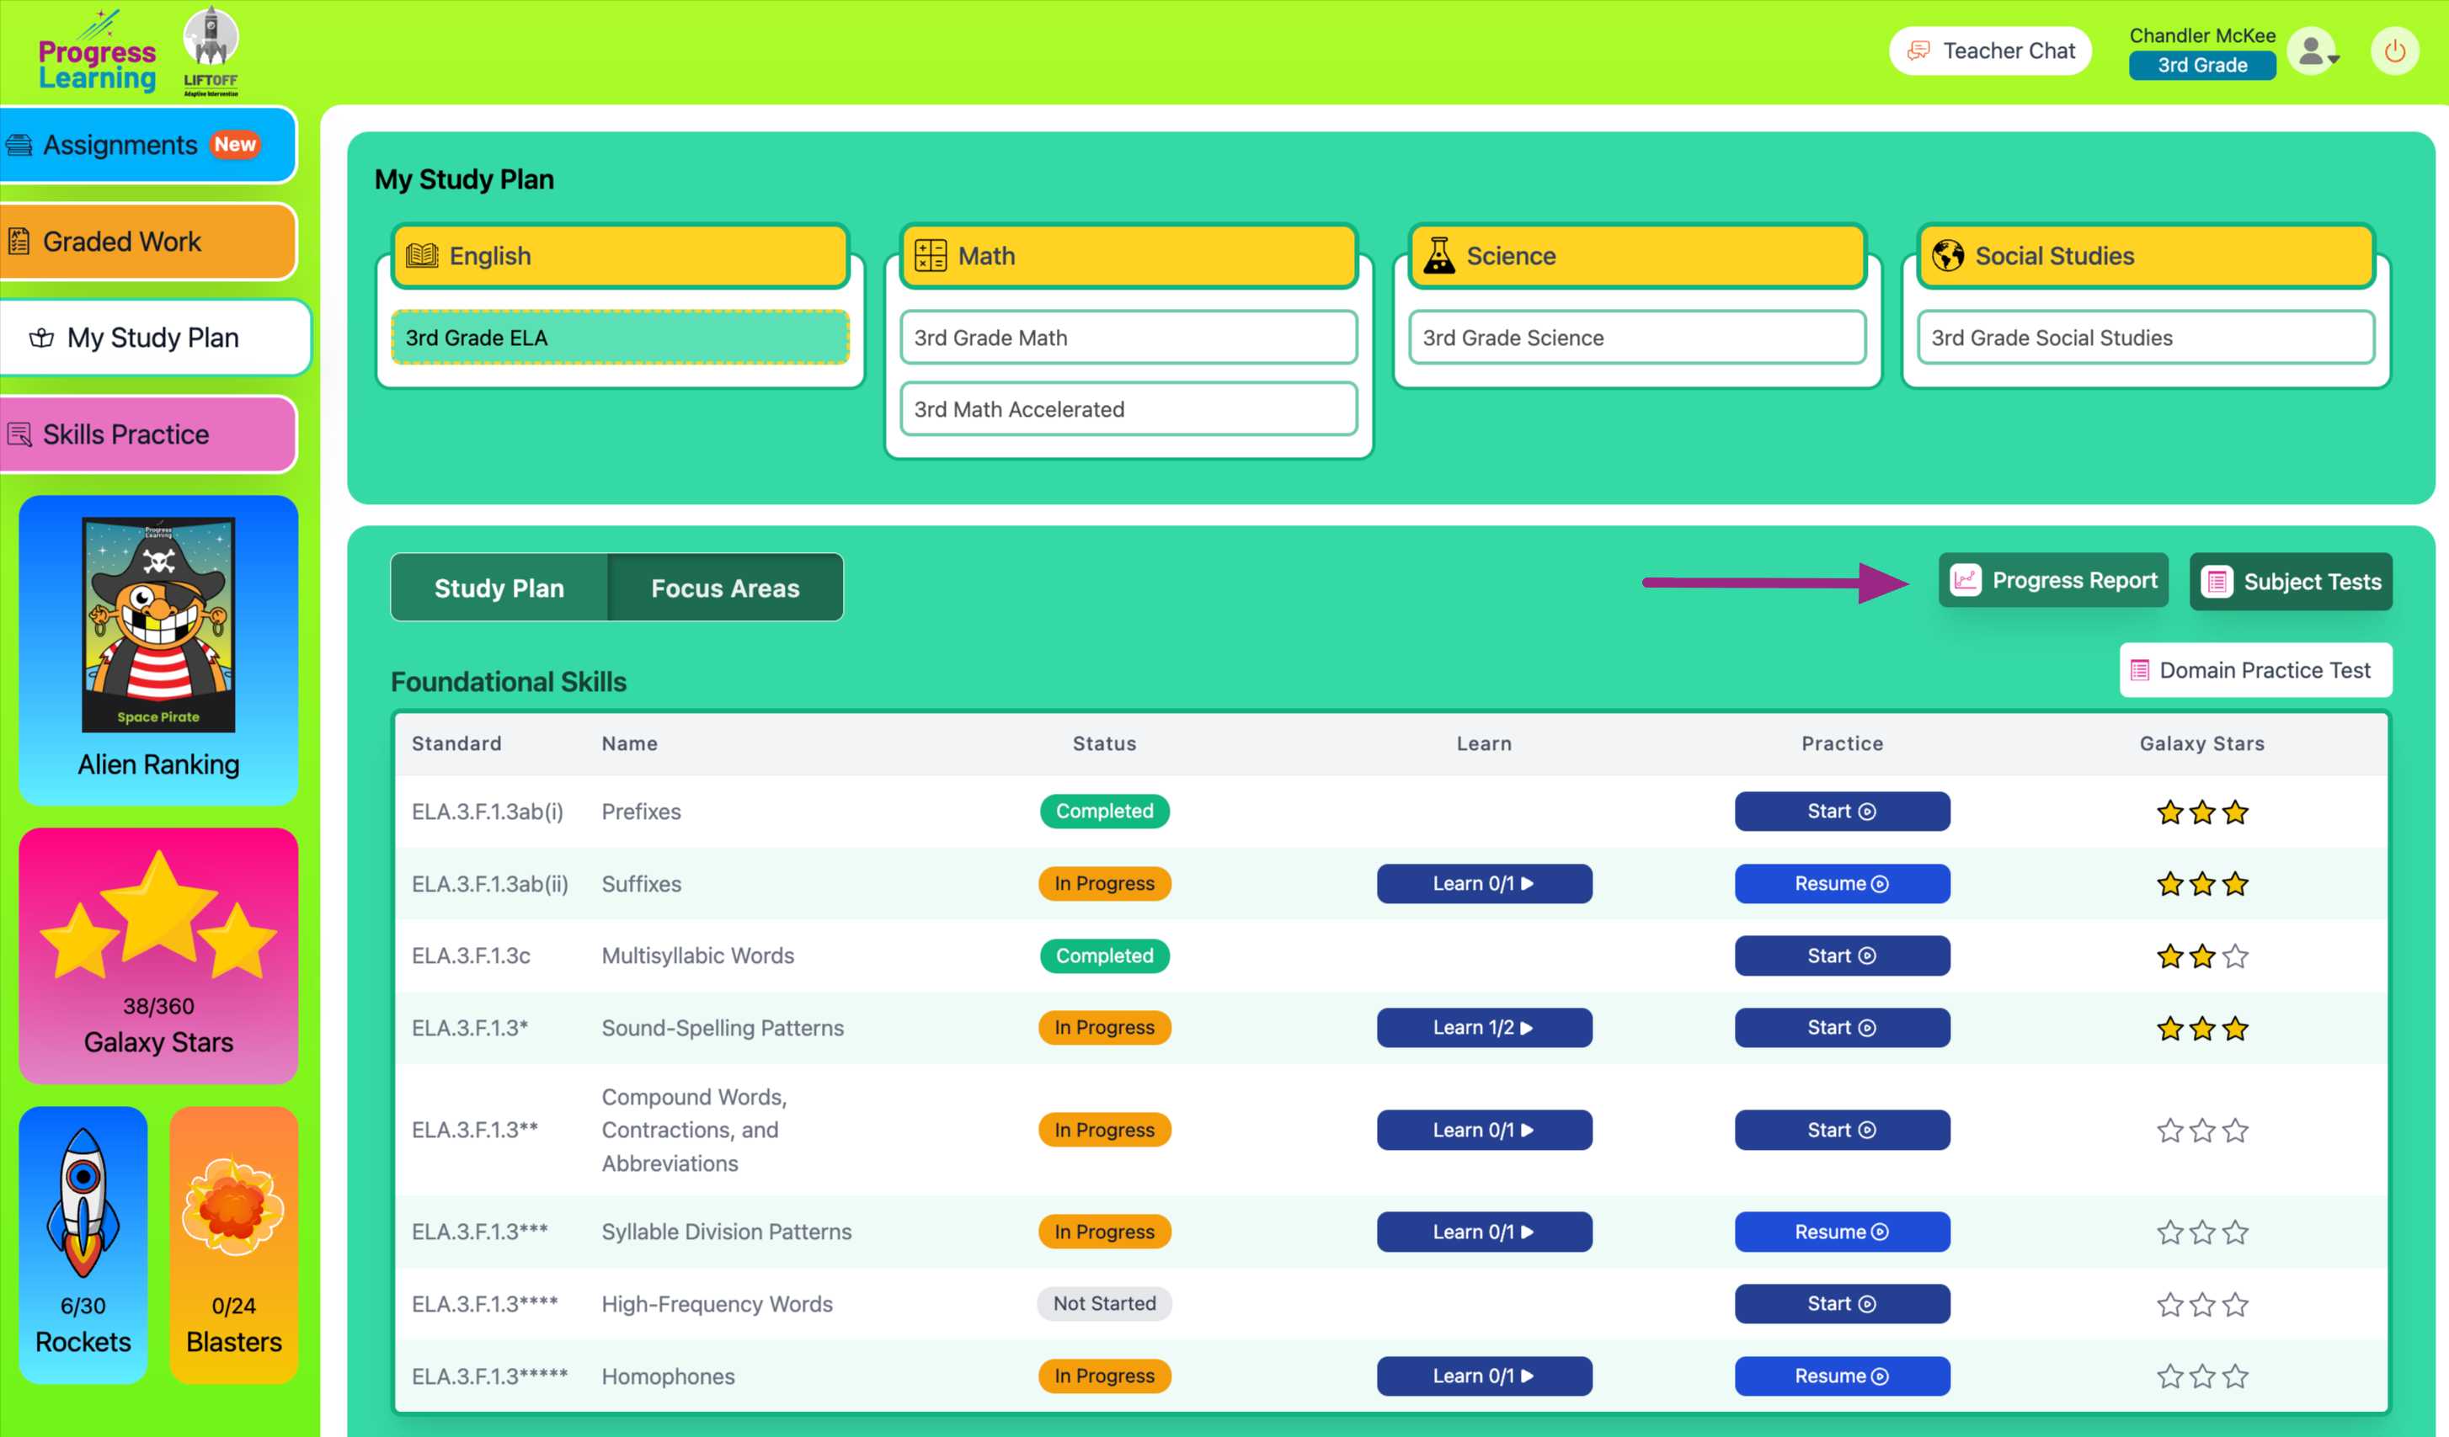Open Teacher Chat

click(1989, 51)
